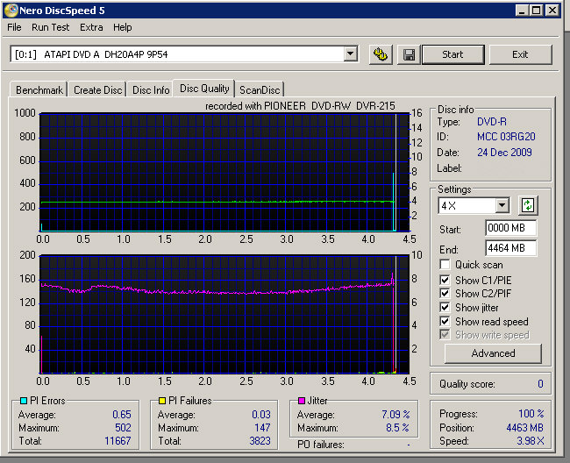The width and height of the screenshot is (570, 463).
Task: Click the Speed 3.98 X value
Action: point(531,441)
